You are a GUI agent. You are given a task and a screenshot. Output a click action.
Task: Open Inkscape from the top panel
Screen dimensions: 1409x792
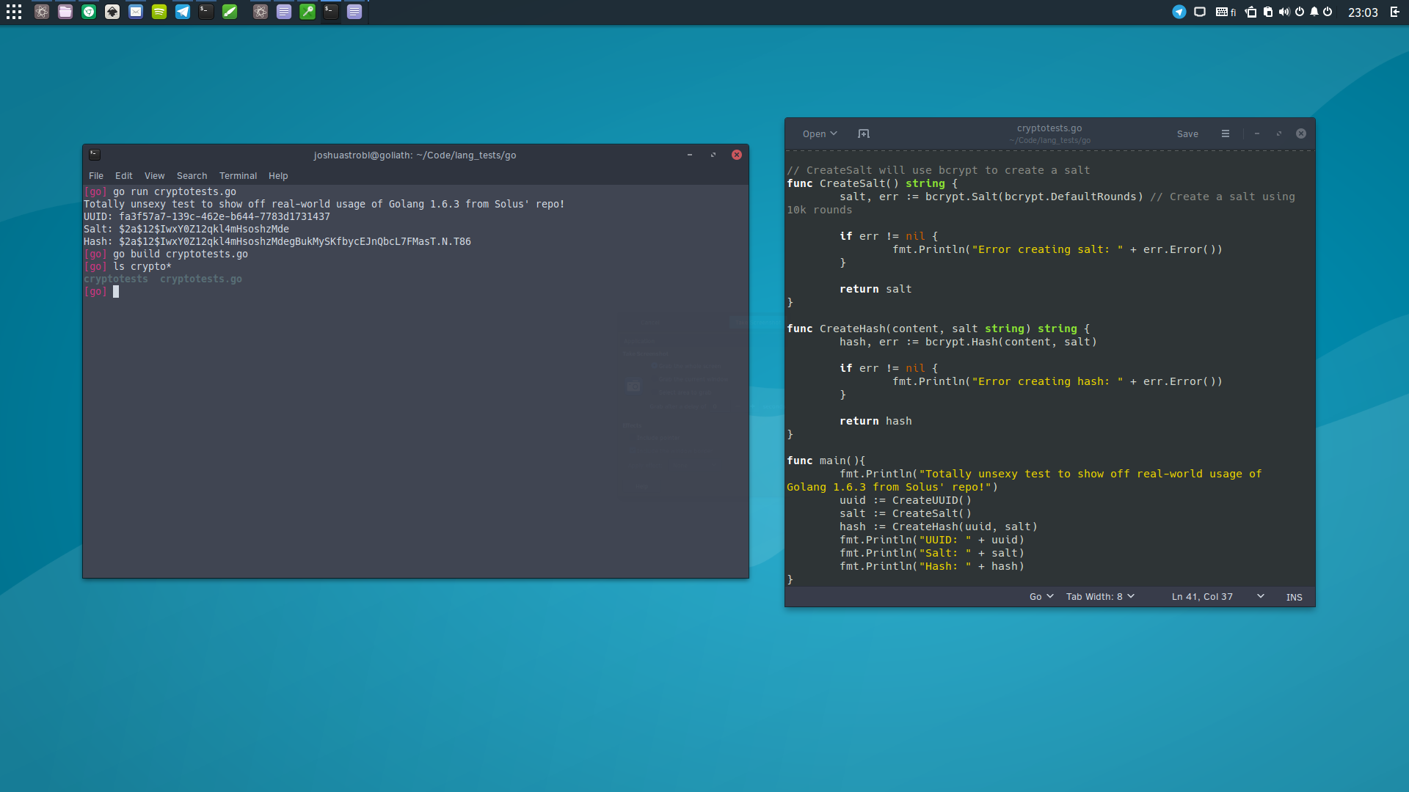click(x=112, y=12)
